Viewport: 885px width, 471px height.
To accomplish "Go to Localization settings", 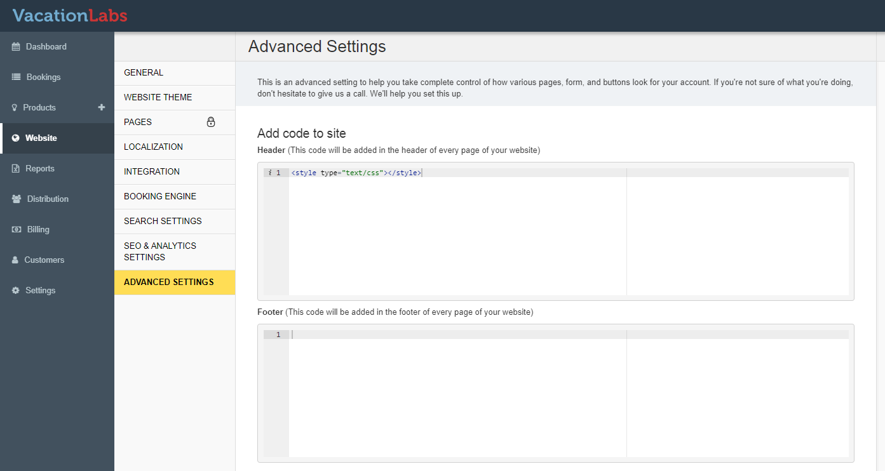I will coord(153,147).
